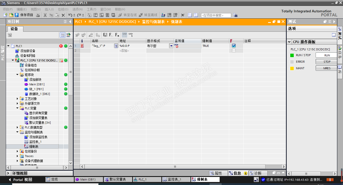Open the 帮助(H) menu
This screenshot has height=185, width=343.
(x=120, y=9)
